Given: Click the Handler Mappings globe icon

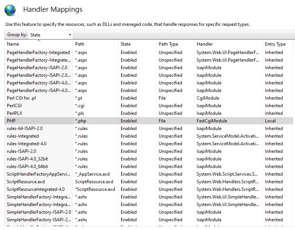Looking at the screenshot, I should 10,10.
